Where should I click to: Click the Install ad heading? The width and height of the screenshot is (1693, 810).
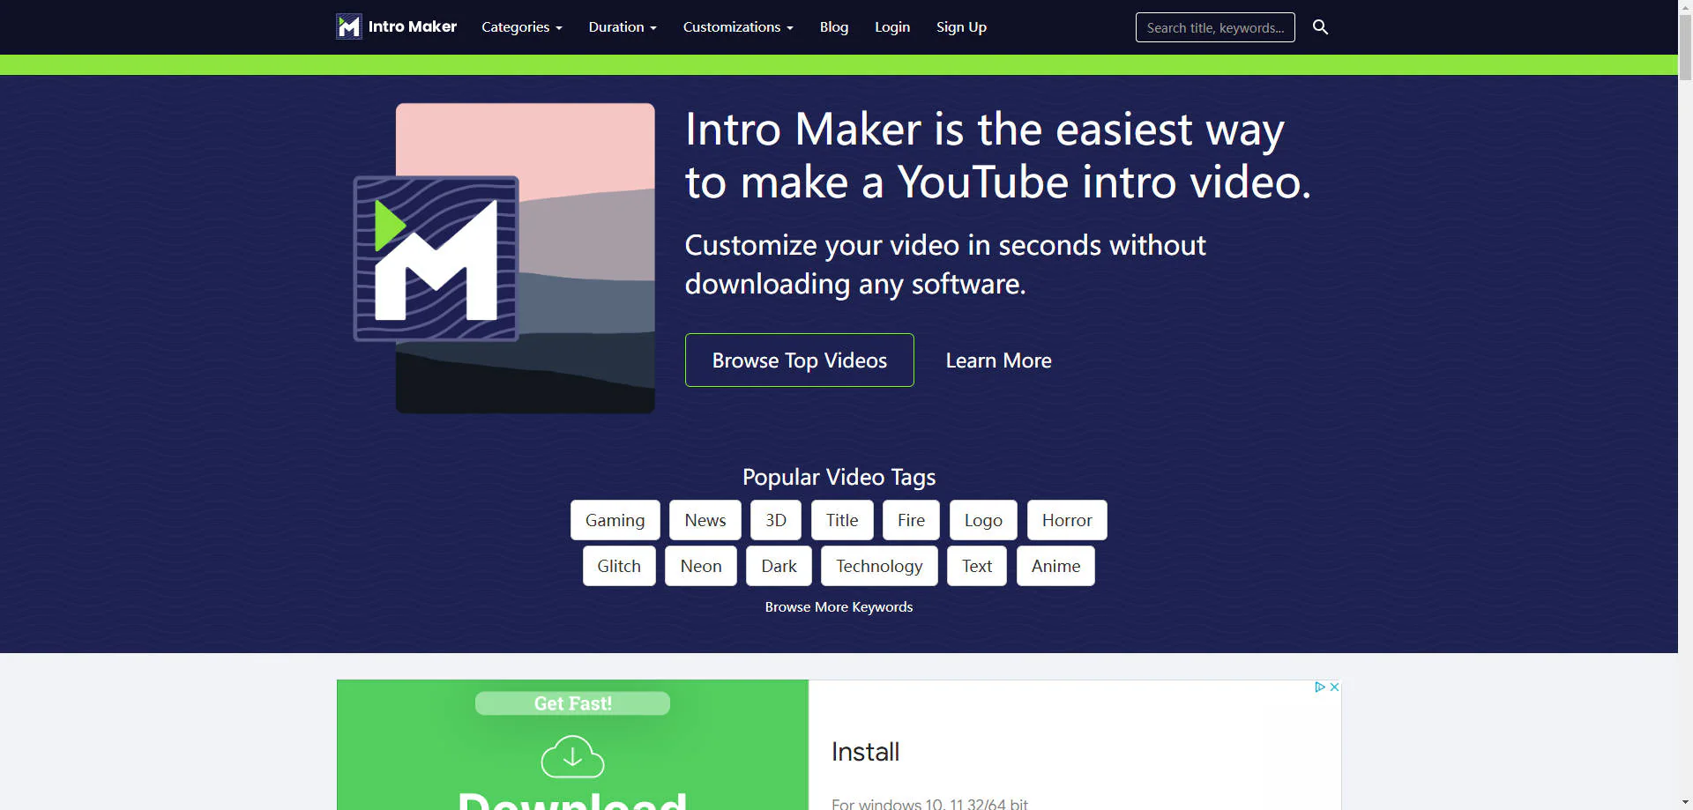click(x=865, y=752)
